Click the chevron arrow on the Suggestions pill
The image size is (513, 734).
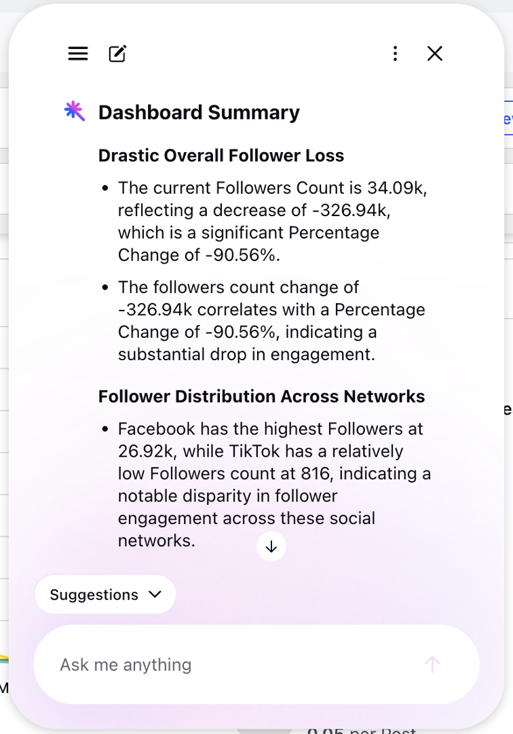155,595
